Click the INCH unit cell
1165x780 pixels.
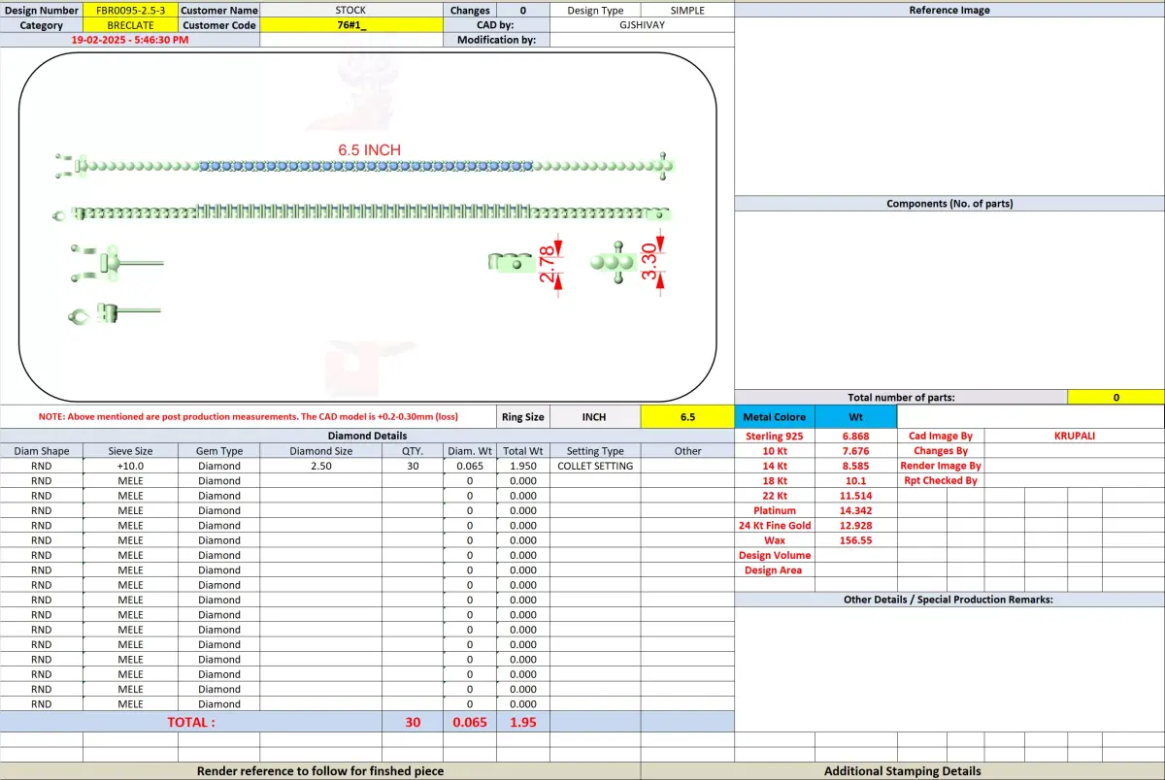coord(594,416)
